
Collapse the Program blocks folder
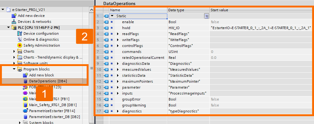tap(14, 69)
